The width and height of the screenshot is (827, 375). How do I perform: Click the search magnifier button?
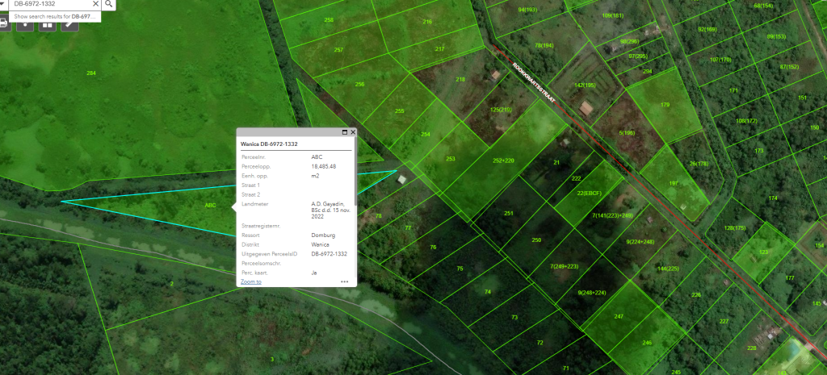[108, 4]
